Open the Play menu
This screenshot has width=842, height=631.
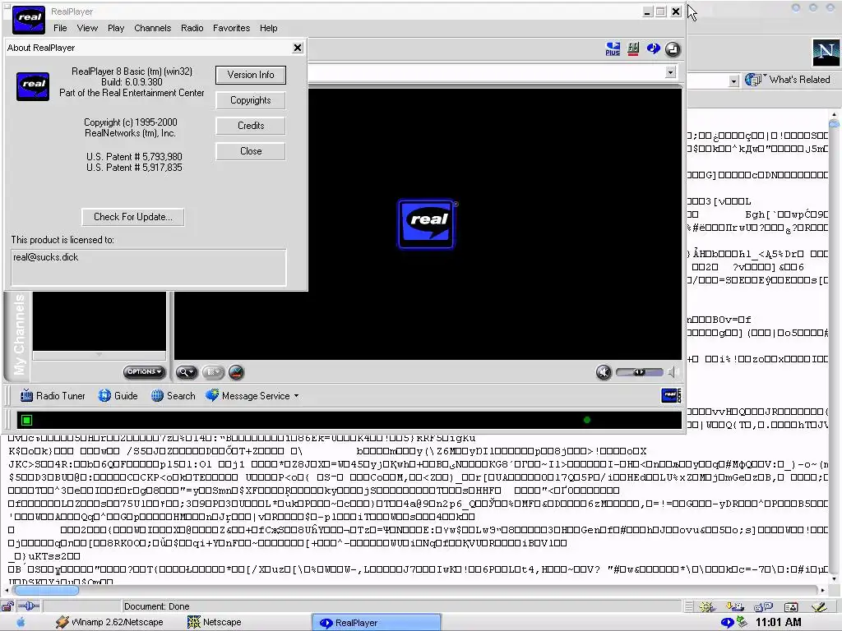(115, 28)
